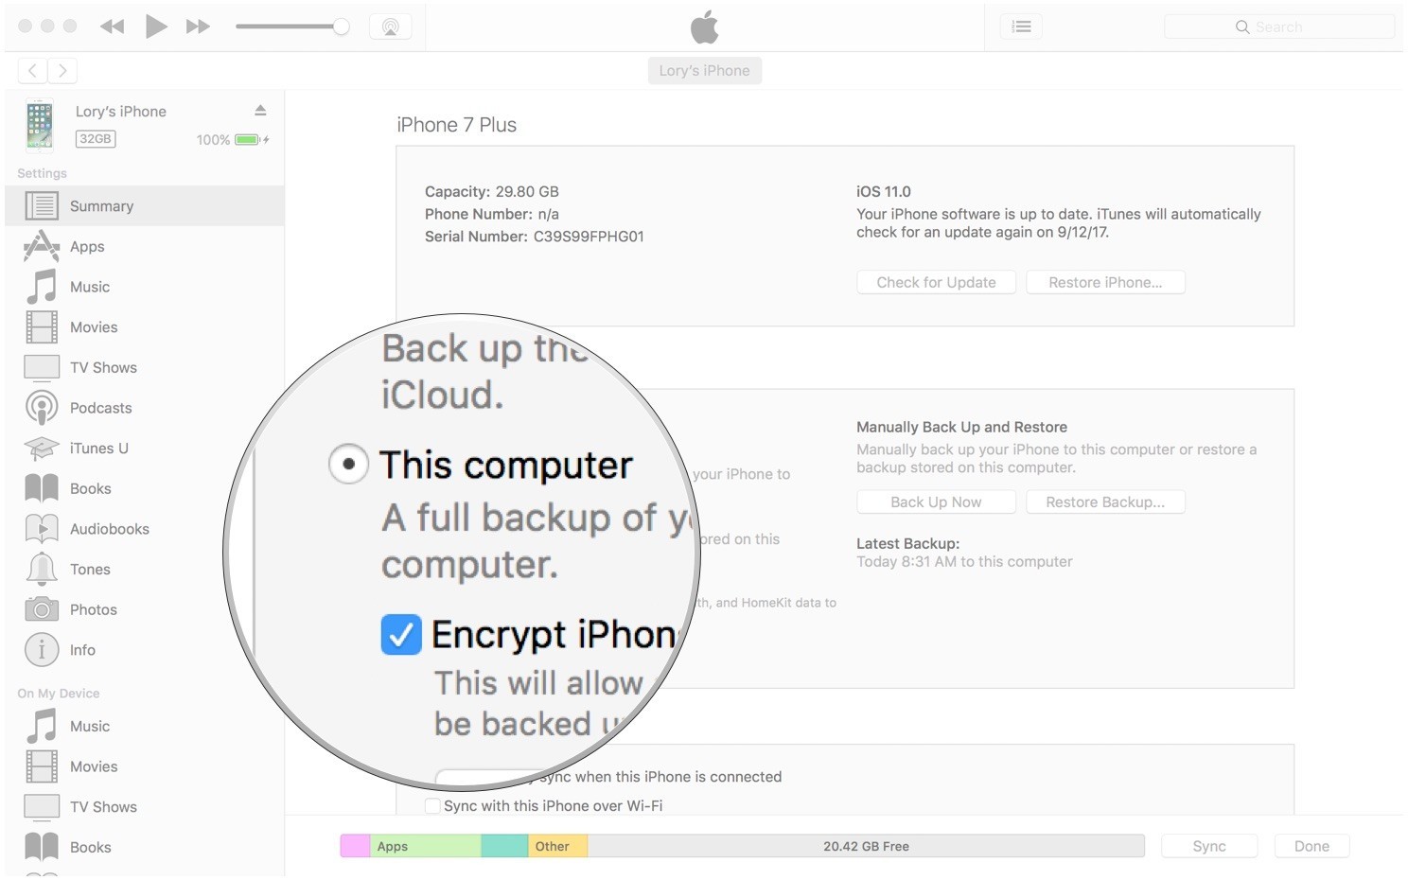This screenshot has height=880, width=1408.
Task: Select the Photos sidebar item
Action: (x=93, y=609)
